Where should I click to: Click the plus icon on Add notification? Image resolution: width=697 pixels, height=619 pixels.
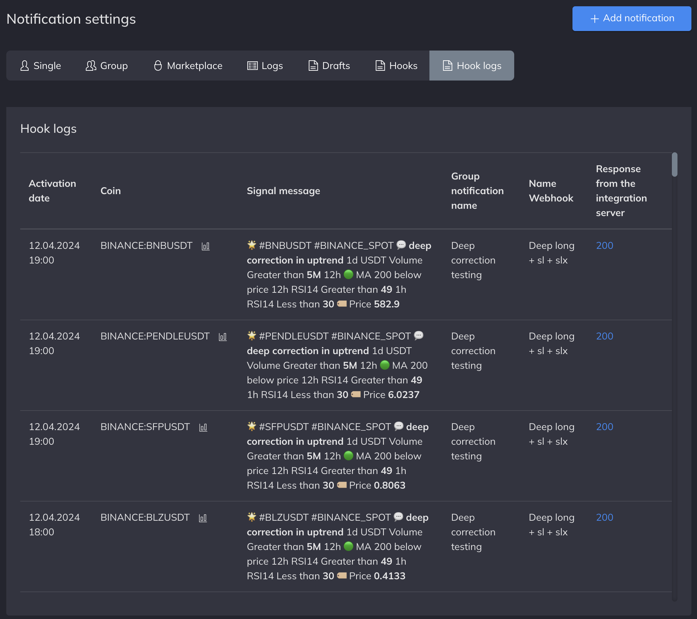(x=594, y=18)
